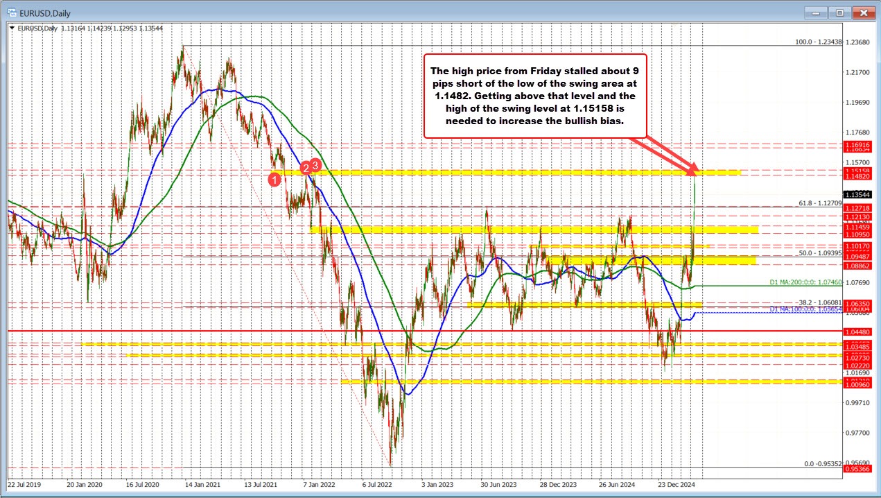The height and width of the screenshot is (498, 881).
Task: Click the Minimize window button
Action: point(815,12)
